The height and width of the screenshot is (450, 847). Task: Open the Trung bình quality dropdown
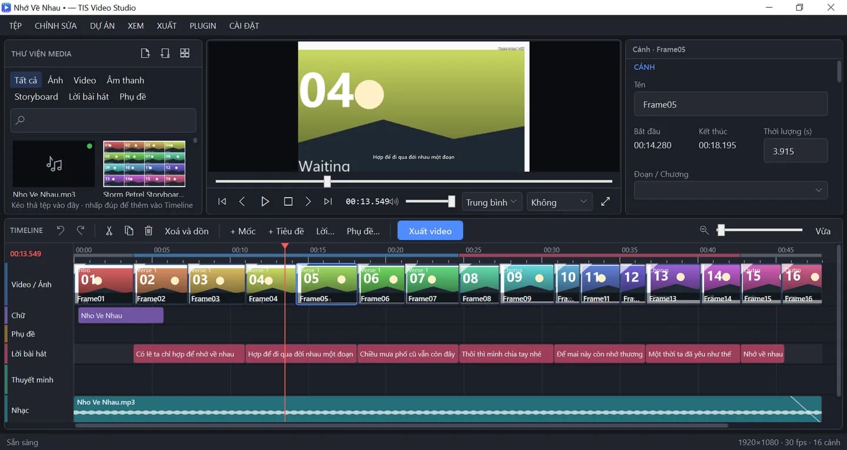[492, 202]
